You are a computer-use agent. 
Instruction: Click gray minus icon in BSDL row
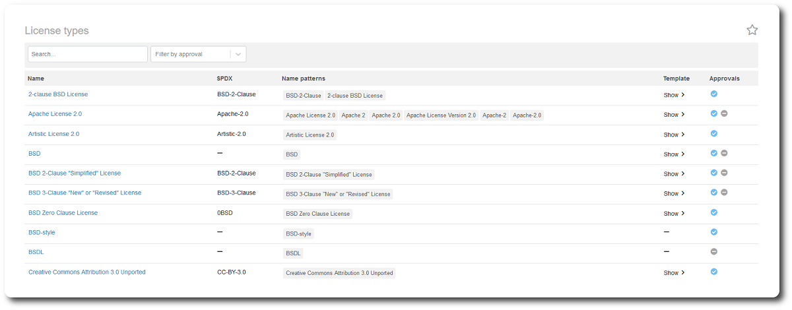point(713,252)
